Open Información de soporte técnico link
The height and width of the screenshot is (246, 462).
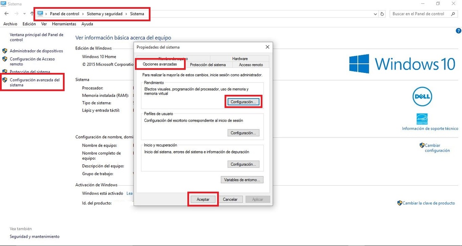pyautogui.click(x=430, y=128)
